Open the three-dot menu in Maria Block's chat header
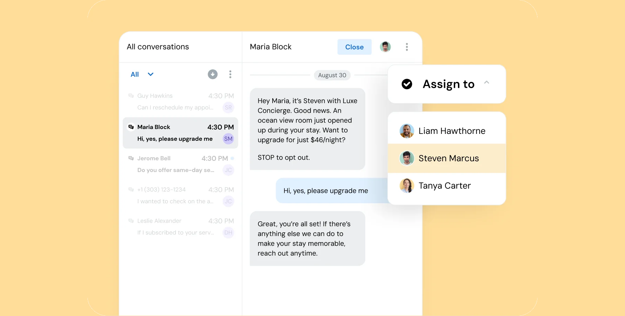This screenshot has width=625, height=316. point(407,47)
